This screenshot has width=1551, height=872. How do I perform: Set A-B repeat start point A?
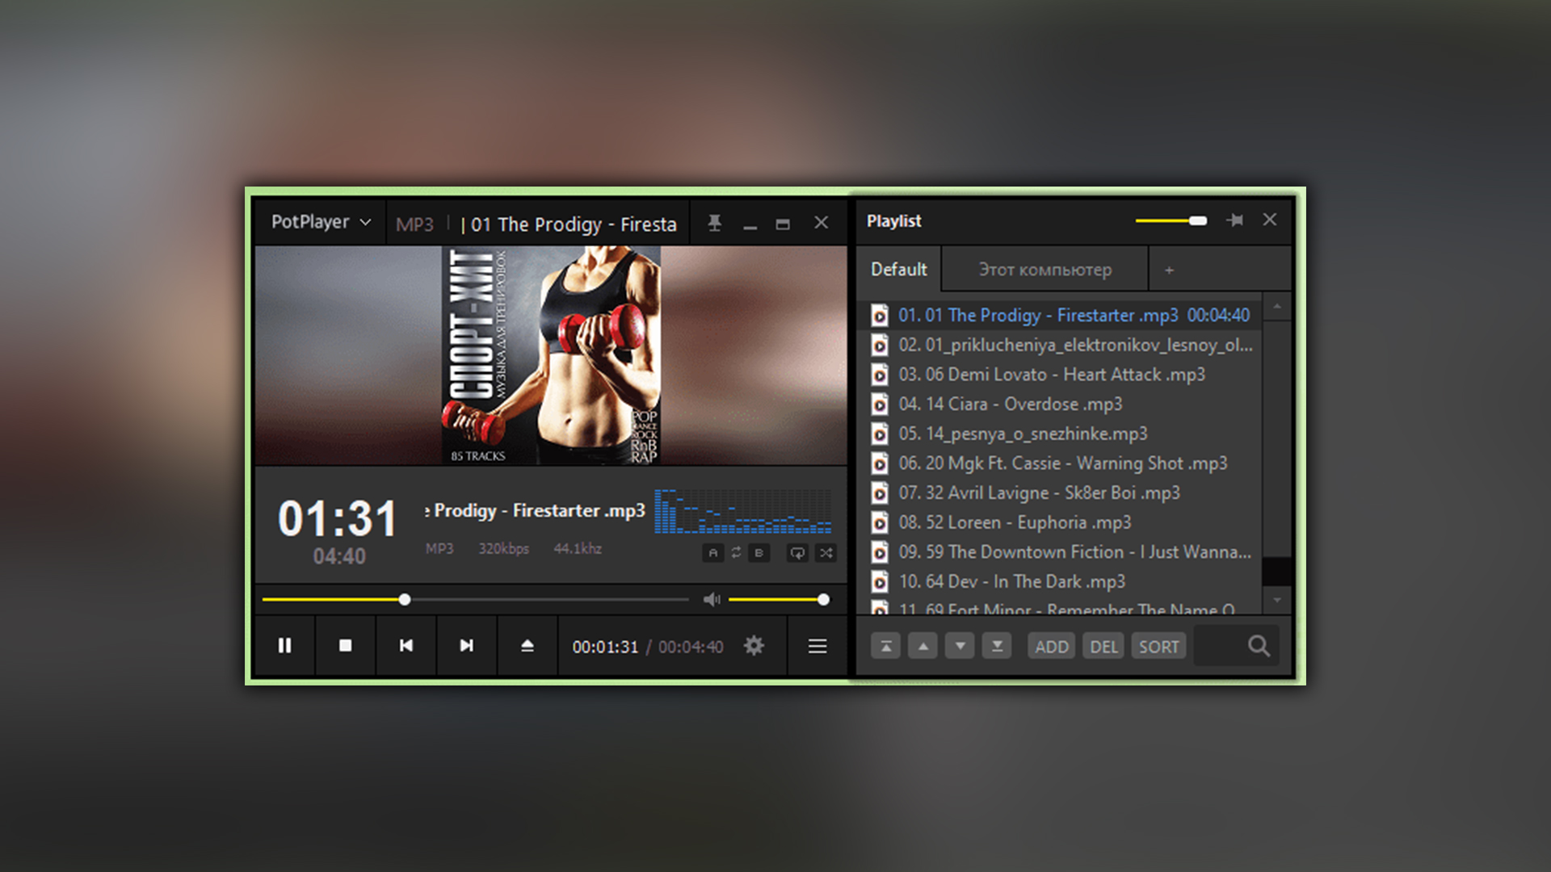[x=712, y=553]
